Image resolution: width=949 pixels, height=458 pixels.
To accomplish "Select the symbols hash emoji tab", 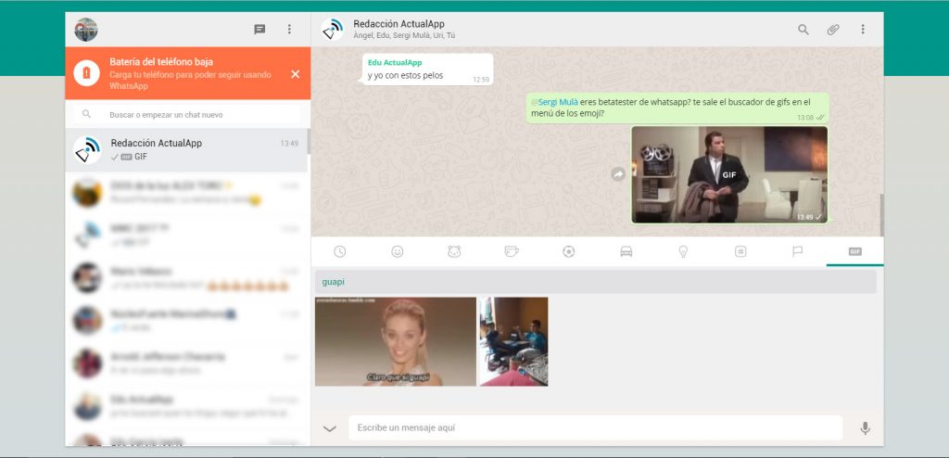I will click(x=740, y=251).
